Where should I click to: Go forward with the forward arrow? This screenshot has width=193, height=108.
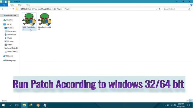pyautogui.click(x=7, y=9)
